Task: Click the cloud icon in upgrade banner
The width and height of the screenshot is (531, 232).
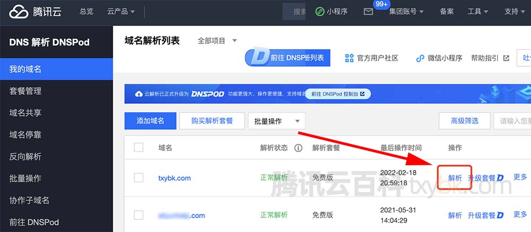Action: click(x=139, y=94)
